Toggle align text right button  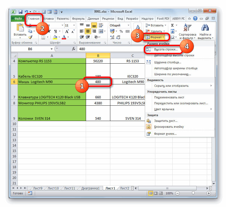[94, 31]
